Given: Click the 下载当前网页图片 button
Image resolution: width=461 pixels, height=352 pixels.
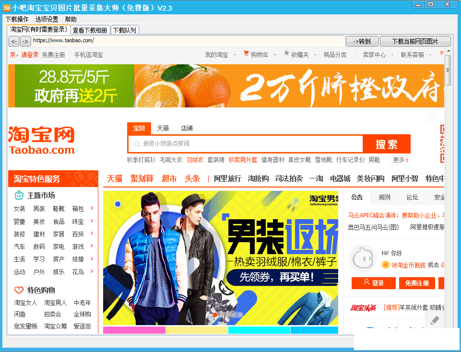Looking at the screenshot, I should point(415,41).
